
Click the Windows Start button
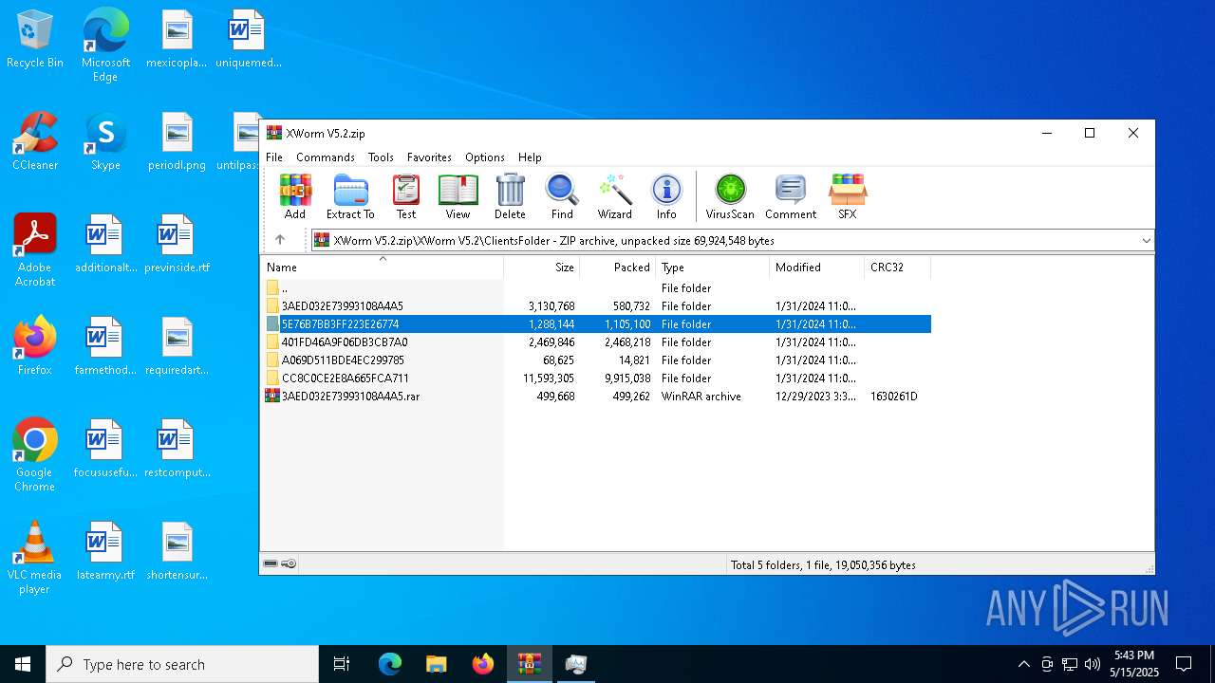[23, 664]
